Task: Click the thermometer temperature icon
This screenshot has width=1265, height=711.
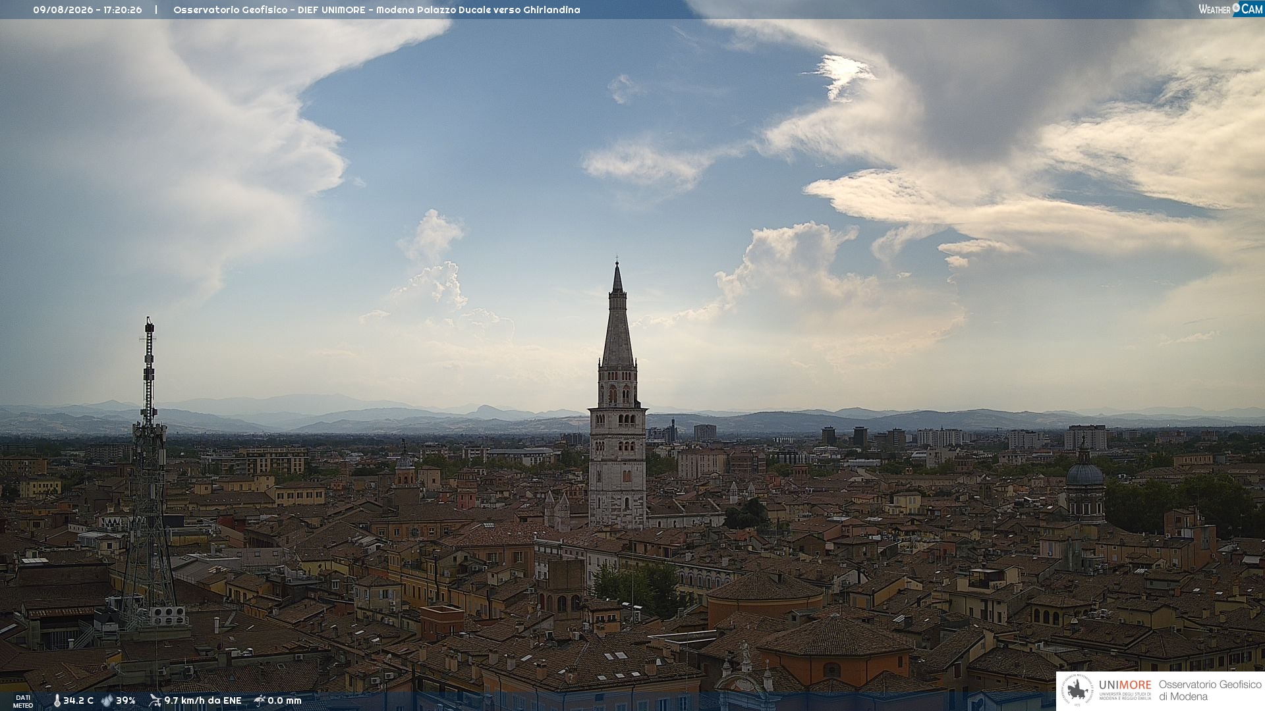Action: point(57,700)
